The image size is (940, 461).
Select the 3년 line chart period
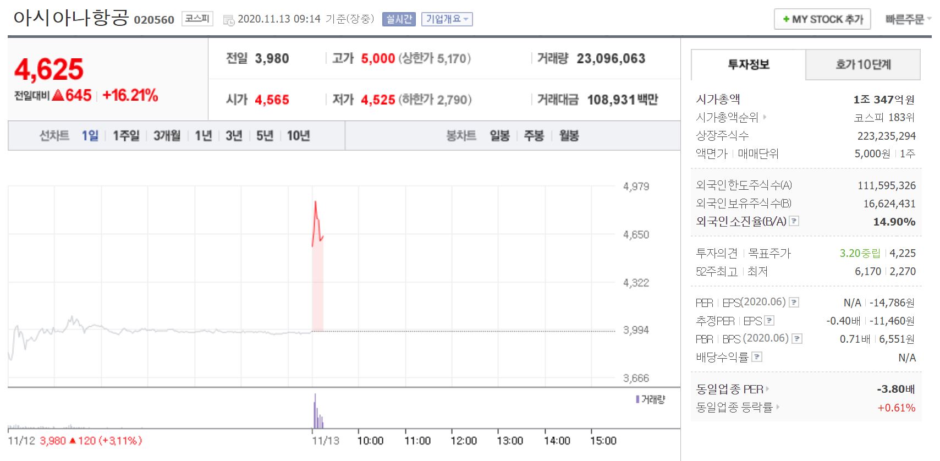pyautogui.click(x=234, y=135)
